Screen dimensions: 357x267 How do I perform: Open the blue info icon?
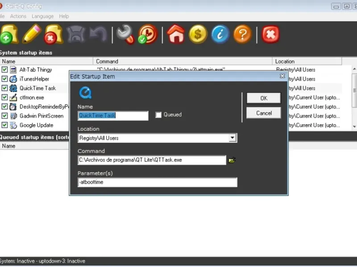pyautogui.click(x=220, y=34)
